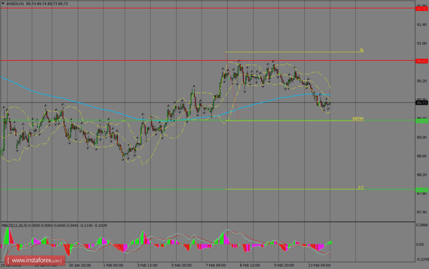The image size is (429, 269).
Task: Click the 88.20 price scale value
Action: 422,175
